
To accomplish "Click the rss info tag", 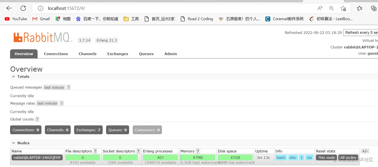I will point(309,158).
